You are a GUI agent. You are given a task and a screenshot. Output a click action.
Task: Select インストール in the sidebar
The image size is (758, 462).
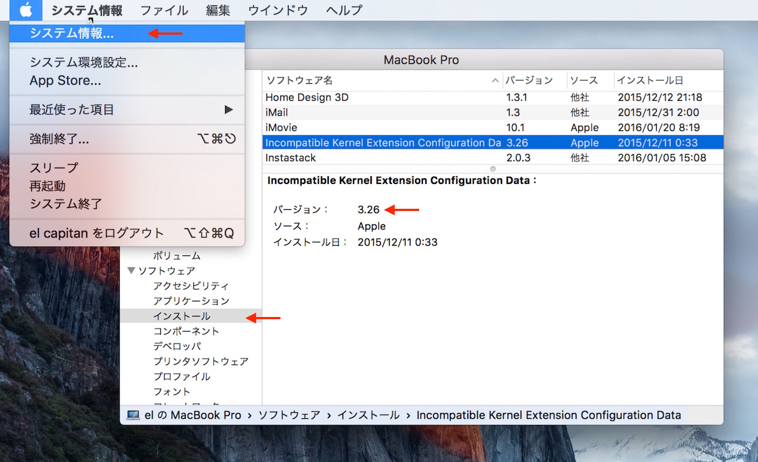[191, 316]
